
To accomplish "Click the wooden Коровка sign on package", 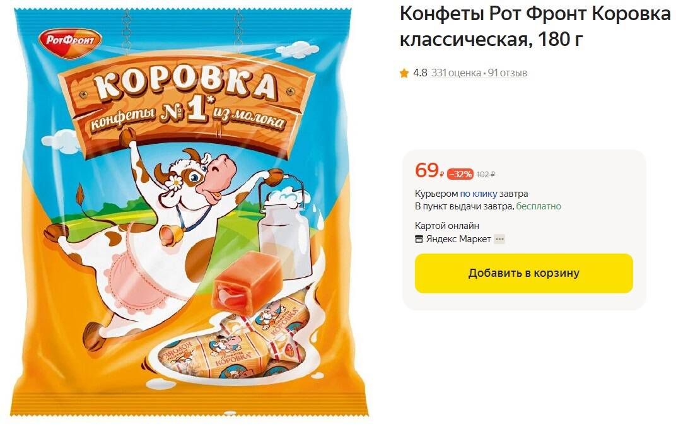I will coord(186,103).
